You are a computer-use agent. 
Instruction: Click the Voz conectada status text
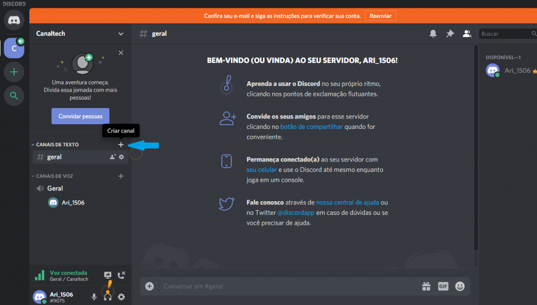tap(69, 273)
